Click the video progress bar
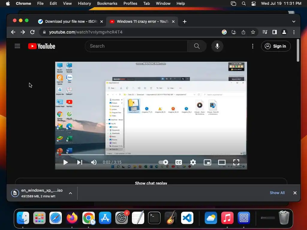This screenshot has width=307, height=230. [x=151, y=155]
